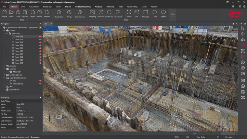
Task: Click the Name value field Scan 001
Action: coord(29,104)
